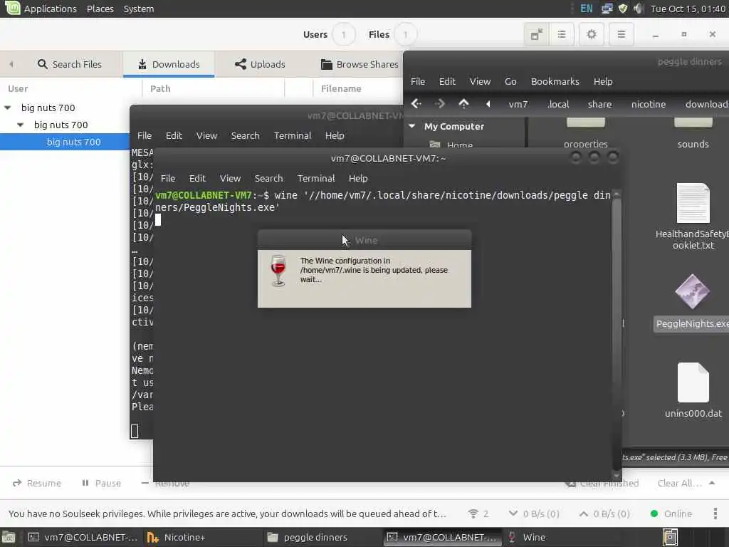Open Help menu in file manager window
Image resolution: width=729 pixels, height=547 pixels.
[x=603, y=81]
